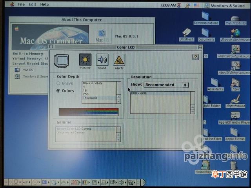251x188 pixels.
Task: Select the Trash icon on desktop
Action: coord(233,165)
